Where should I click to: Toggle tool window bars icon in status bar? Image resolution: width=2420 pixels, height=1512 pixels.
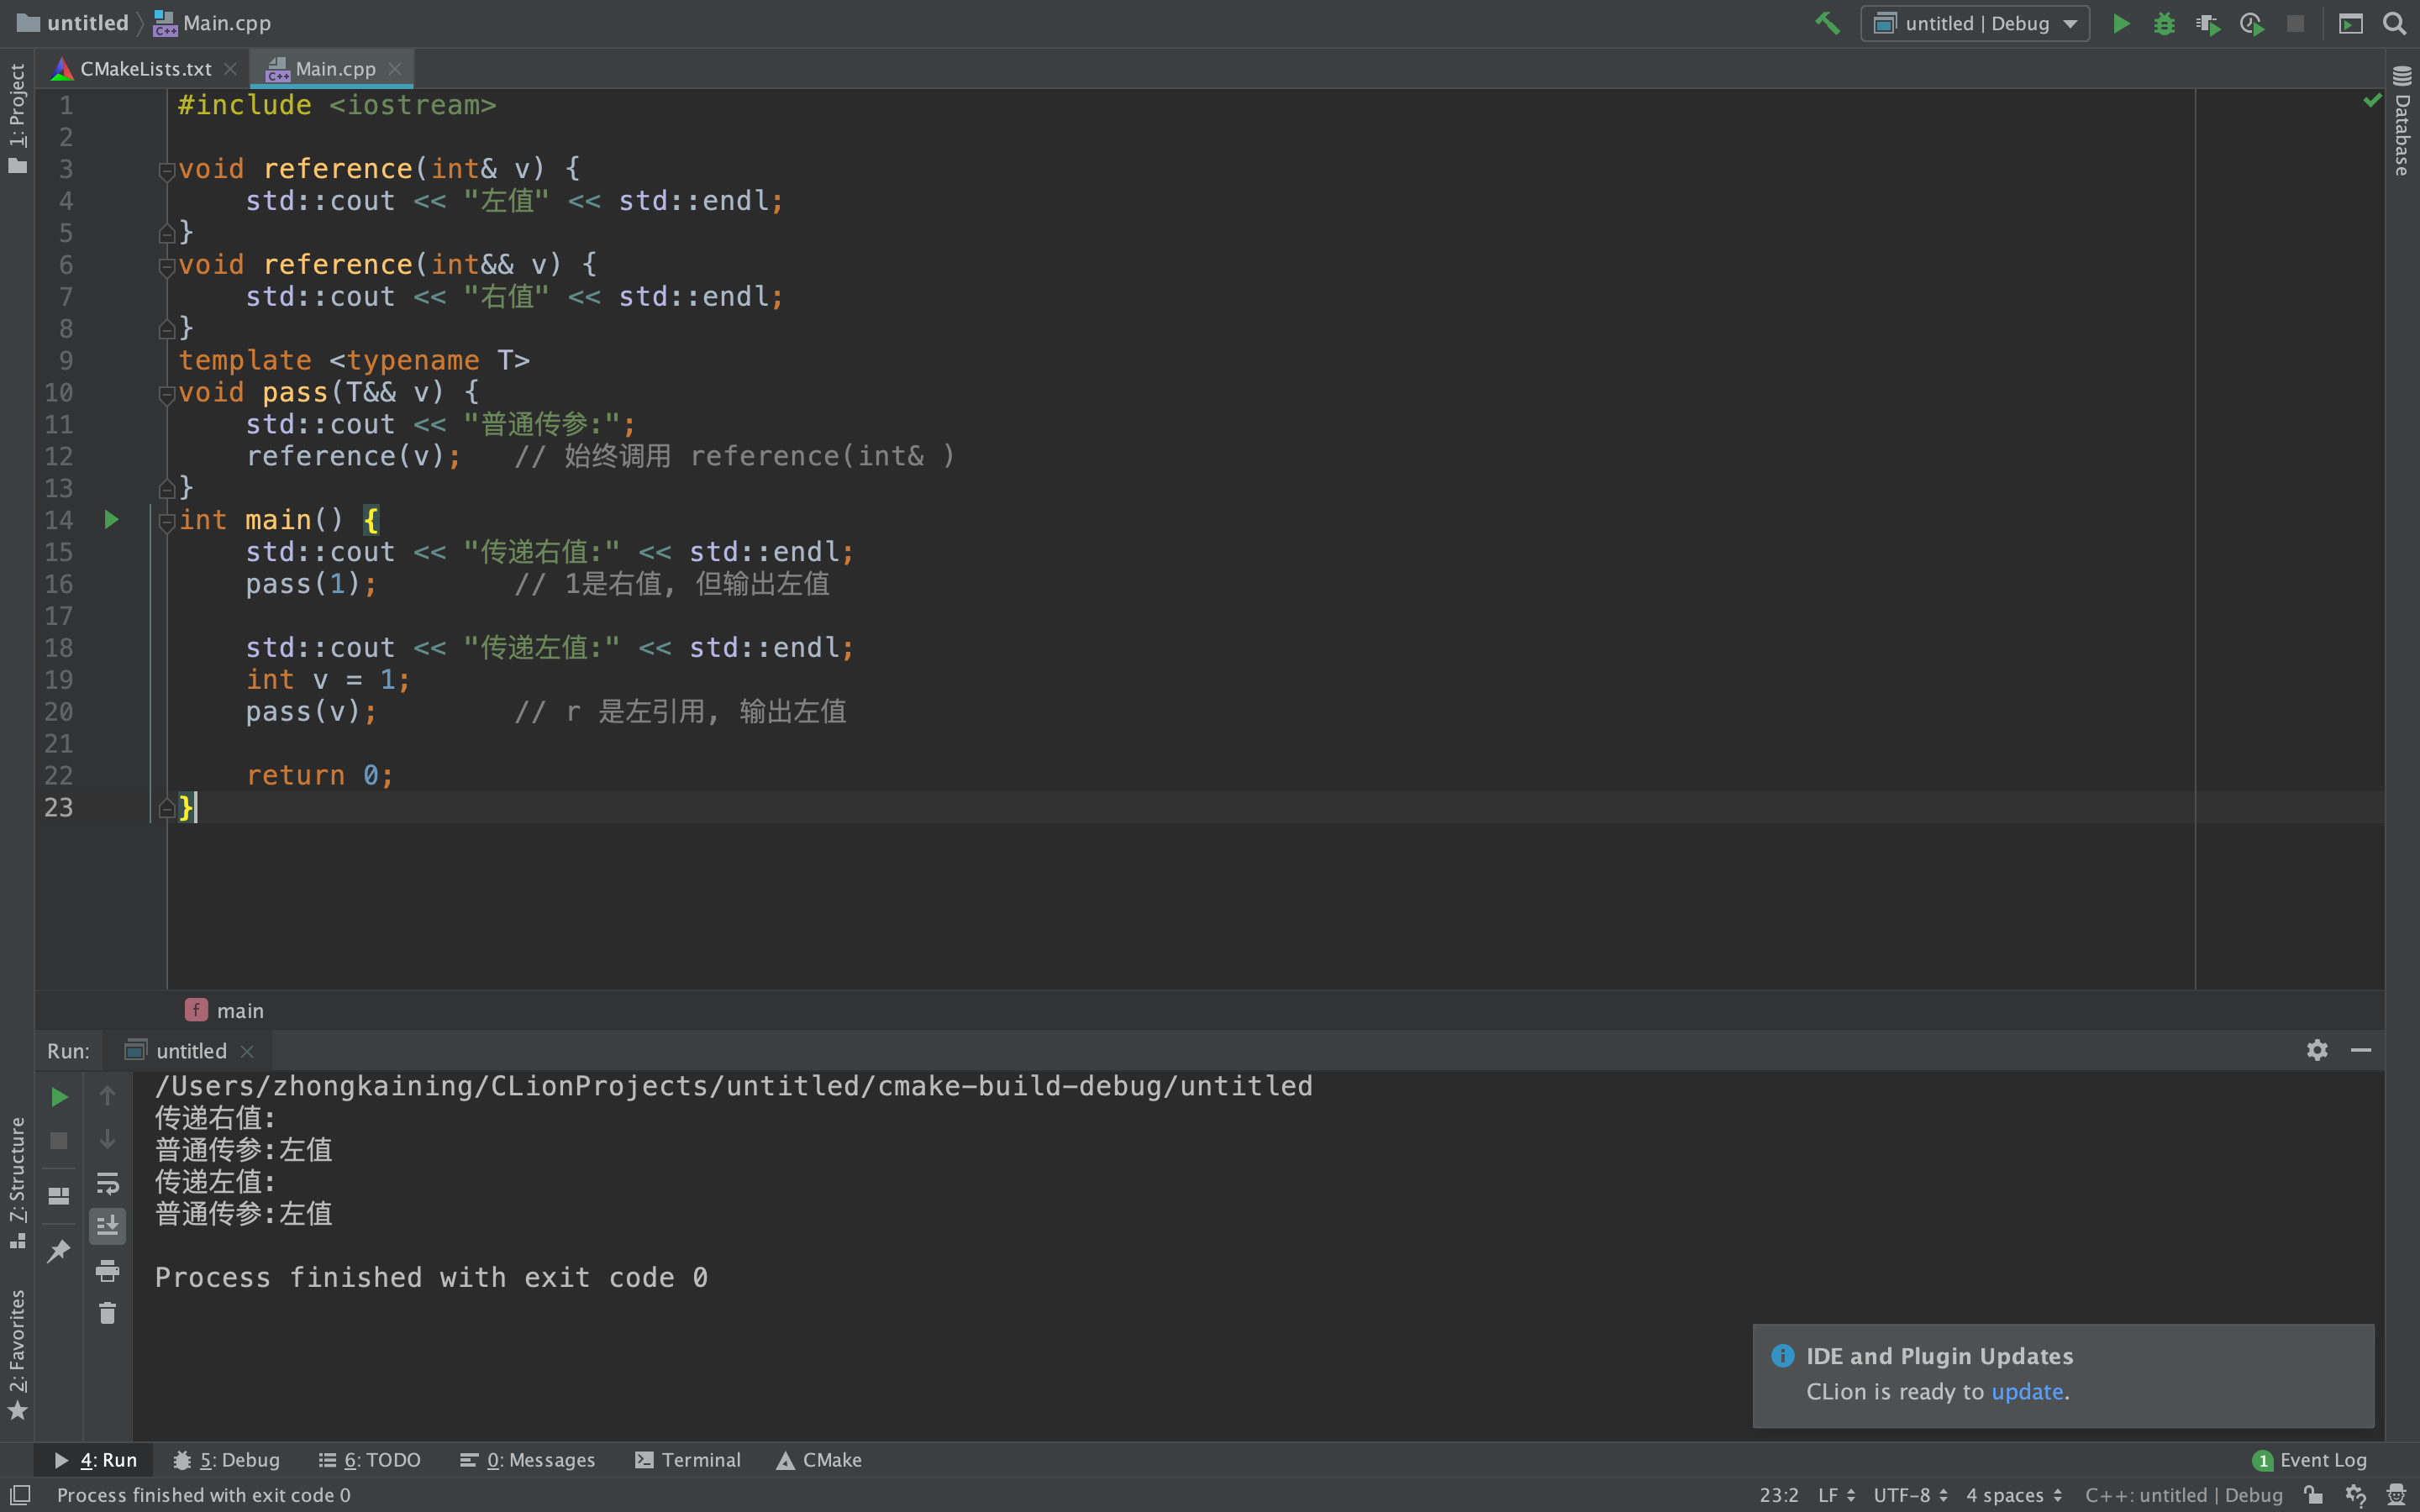click(x=20, y=1495)
